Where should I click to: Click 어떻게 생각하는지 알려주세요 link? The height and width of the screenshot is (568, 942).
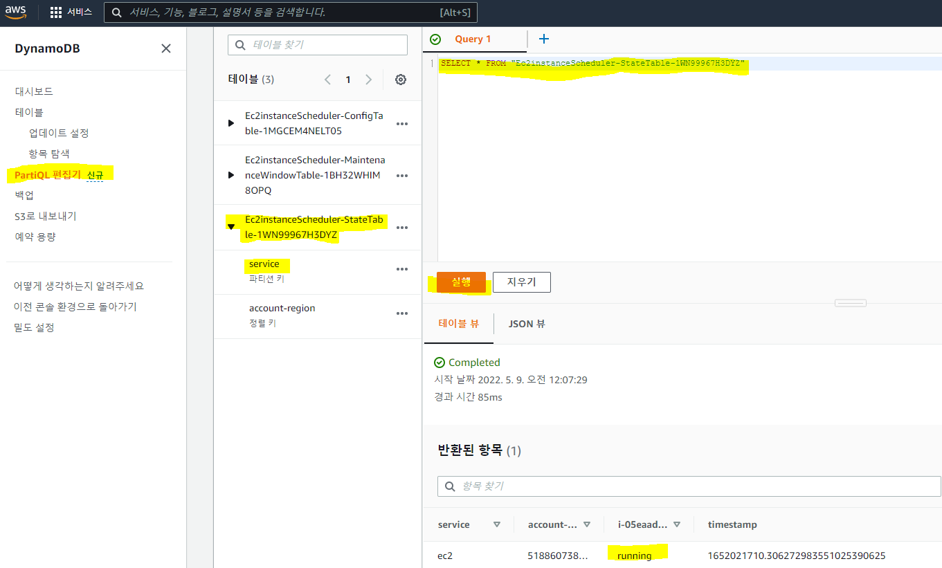pos(79,286)
